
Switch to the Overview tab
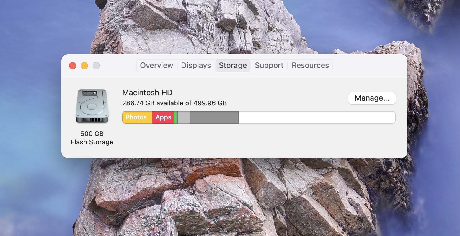click(x=156, y=65)
